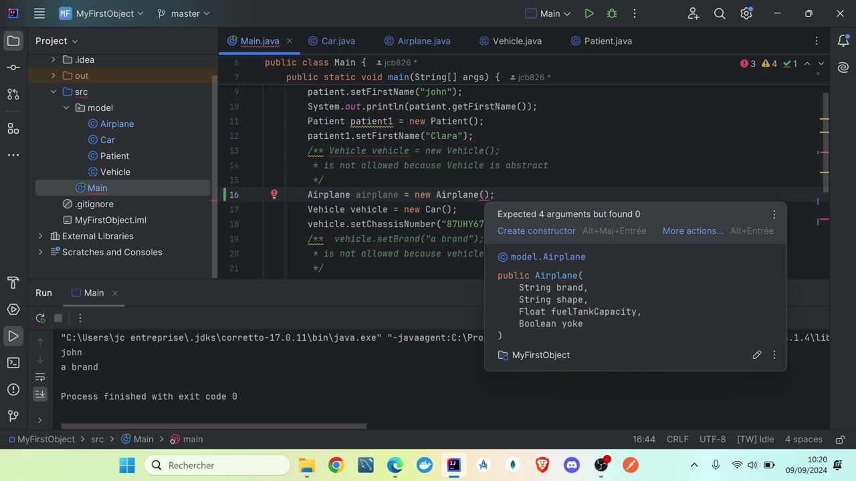The width and height of the screenshot is (856, 481).
Task: Open Pull Requests tool window icon
Action: pyautogui.click(x=13, y=94)
